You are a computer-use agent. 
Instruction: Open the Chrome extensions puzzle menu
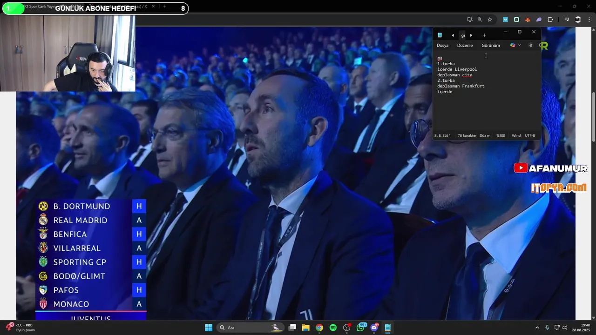[x=550, y=20]
